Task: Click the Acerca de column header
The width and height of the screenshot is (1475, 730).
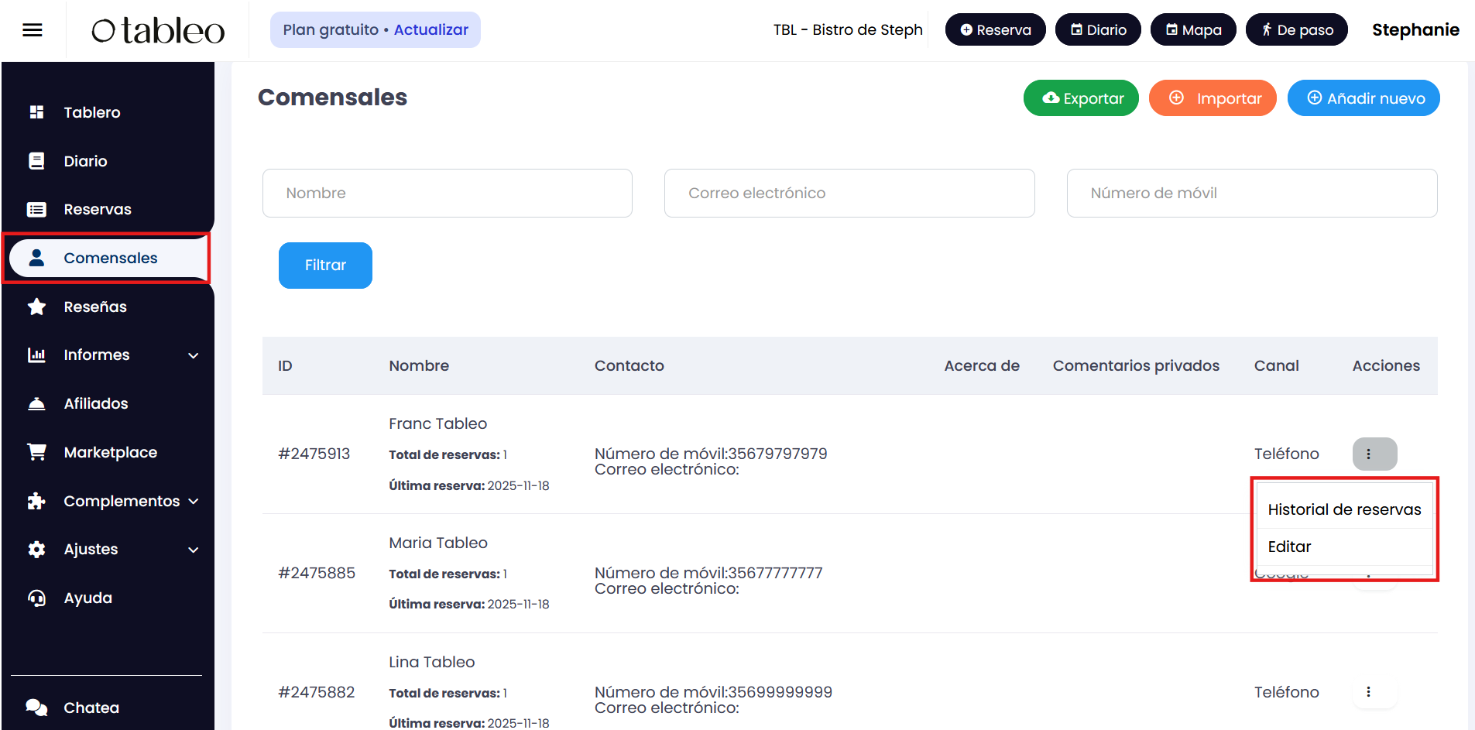Action: [982, 366]
